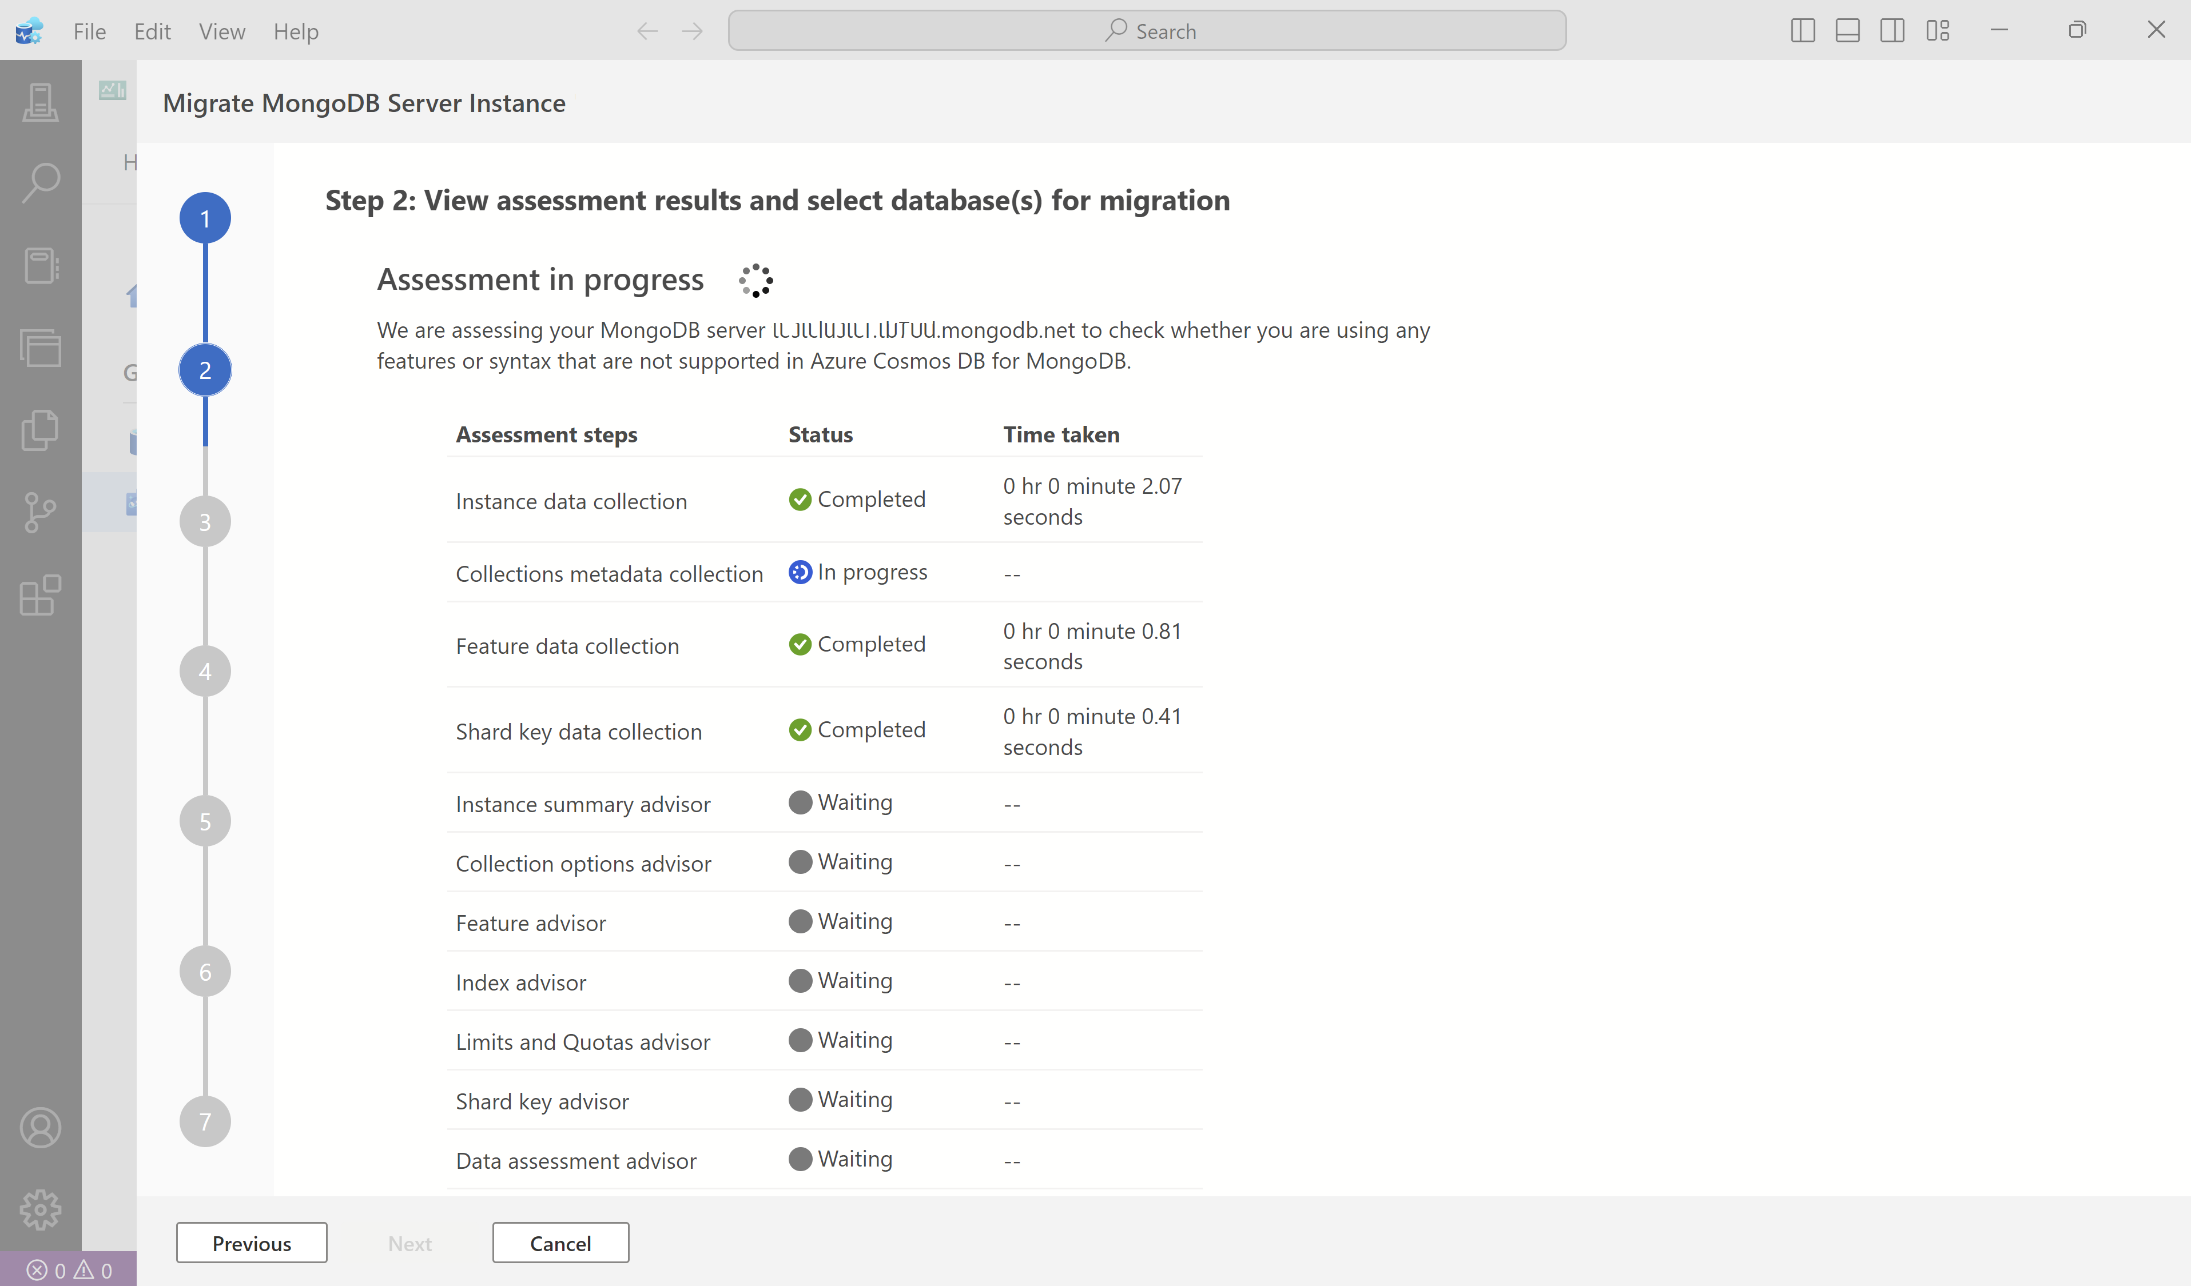Toggle the bottom panel layout icon
Viewport: 2191px width, 1286px height.
pos(1847,31)
